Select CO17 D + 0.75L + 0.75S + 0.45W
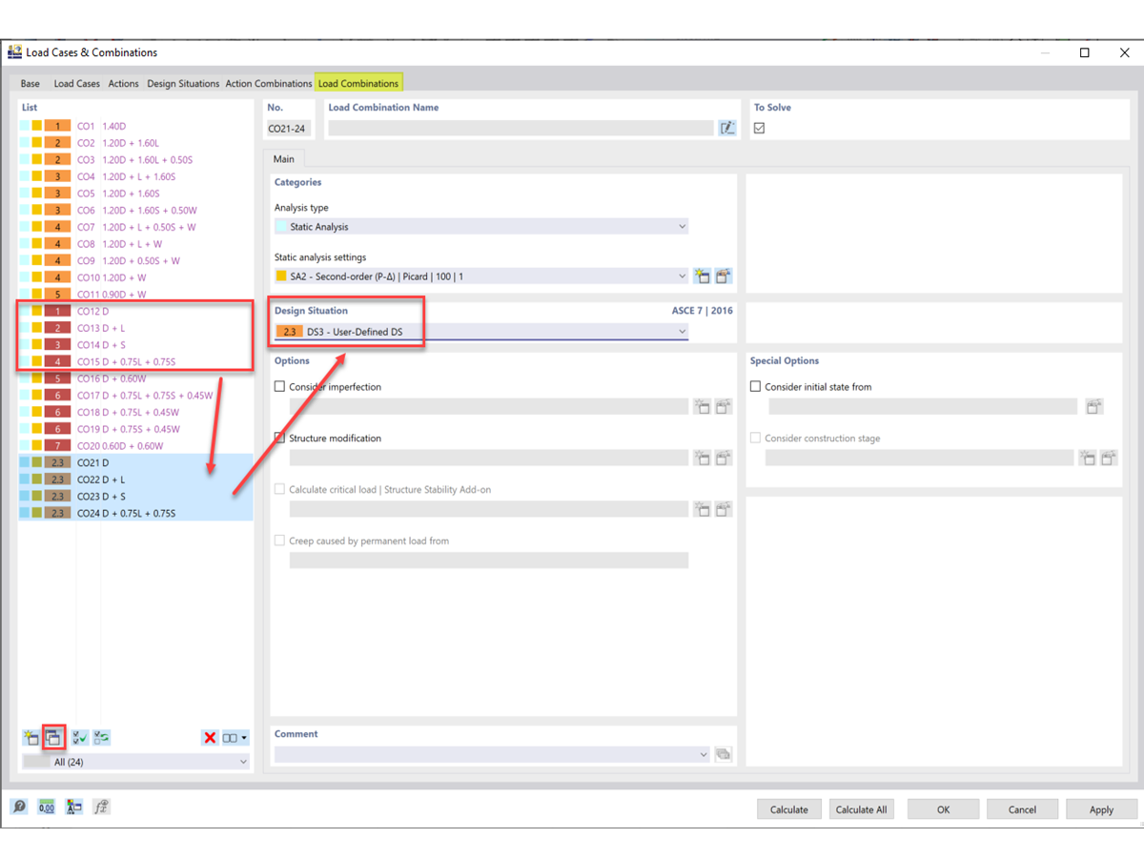 click(x=135, y=396)
